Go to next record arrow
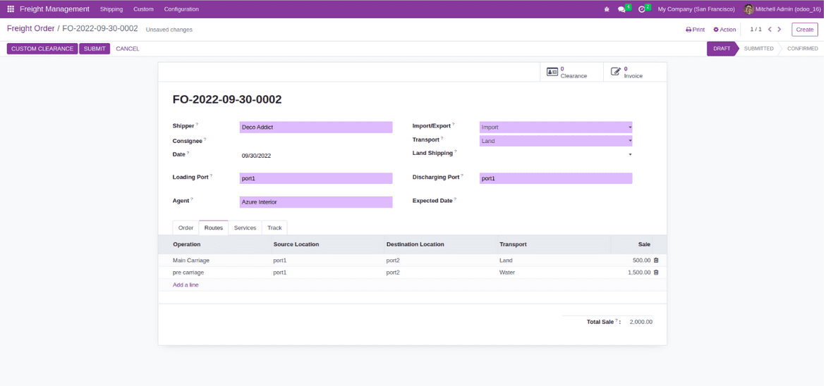This screenshot has height=386, width=826. point(779,30)
